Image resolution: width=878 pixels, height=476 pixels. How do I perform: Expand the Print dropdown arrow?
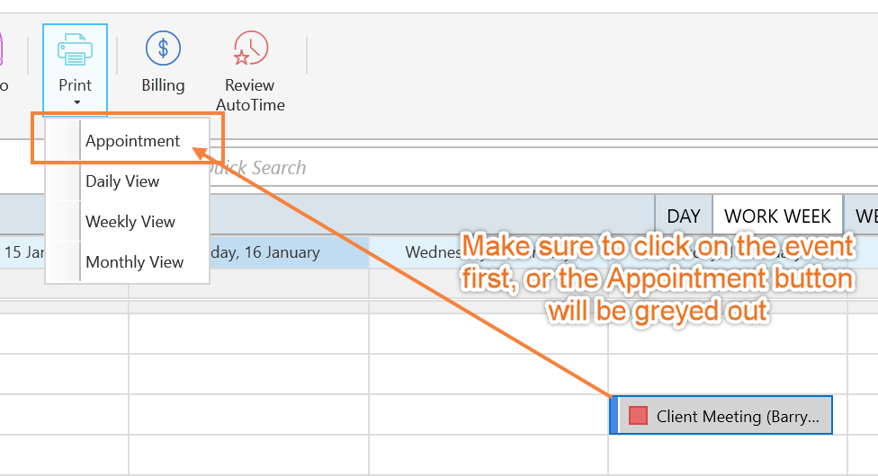(76, 102)
